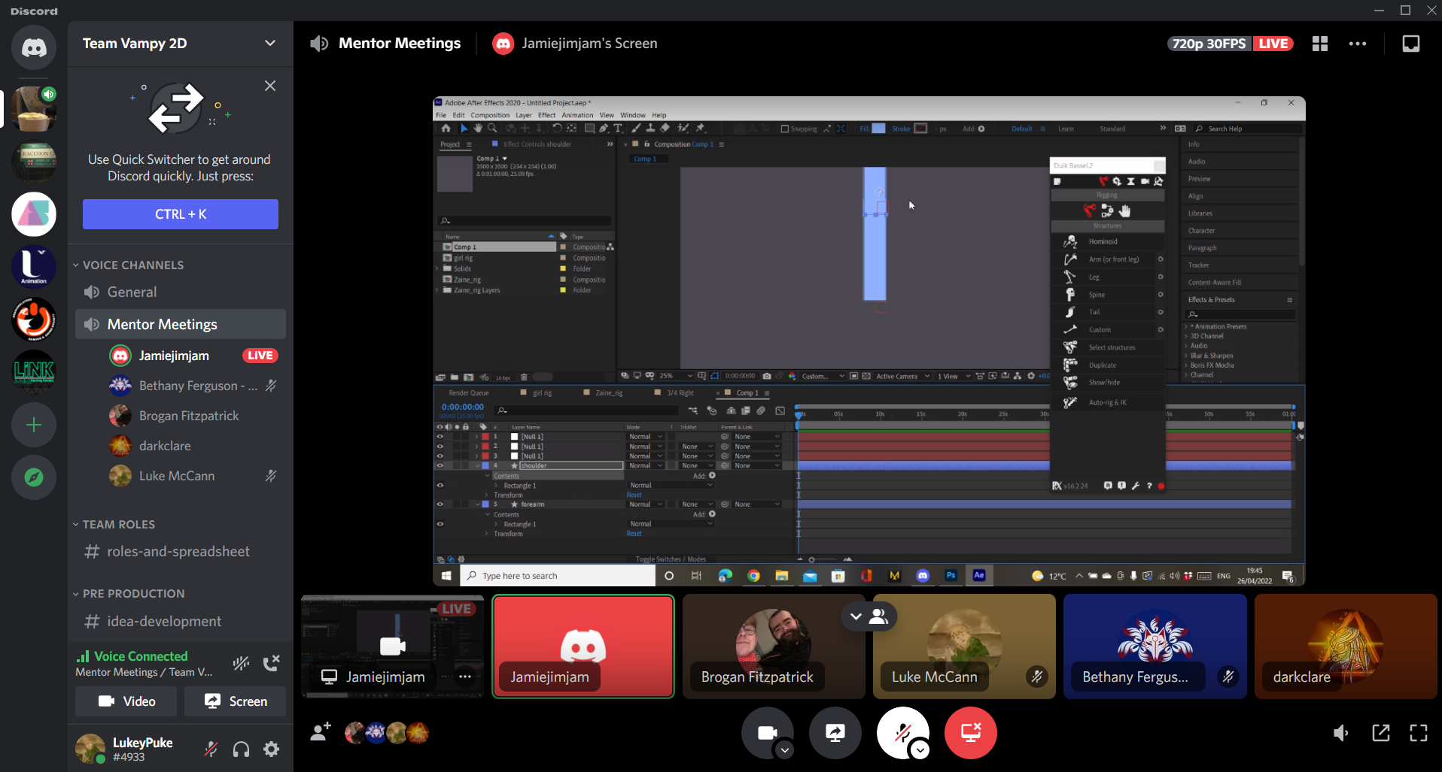Viewport: 1442px width, 772px height.
Task: Click participant avatars cluster under the stream
Action: pos(387,732)
